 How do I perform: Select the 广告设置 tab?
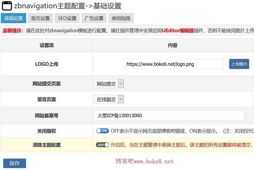point(94,18)
